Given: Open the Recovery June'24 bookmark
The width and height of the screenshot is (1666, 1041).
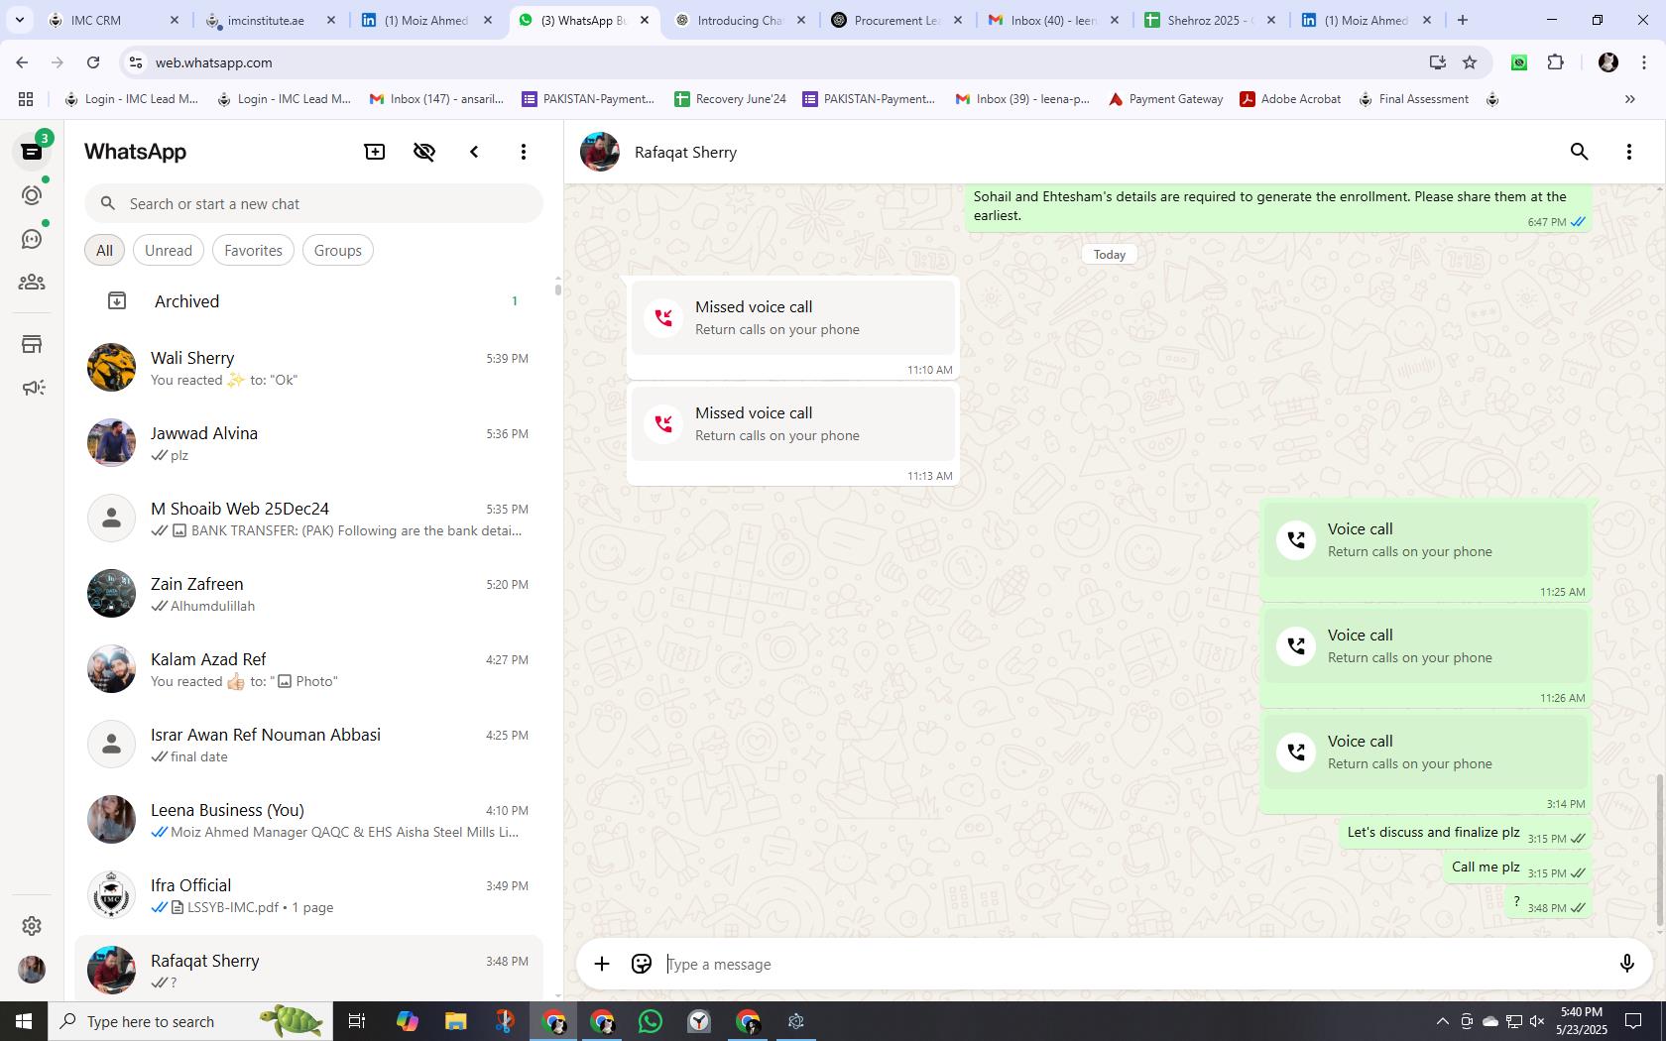Looking at the screenshot, I should (x=731, y=99).
